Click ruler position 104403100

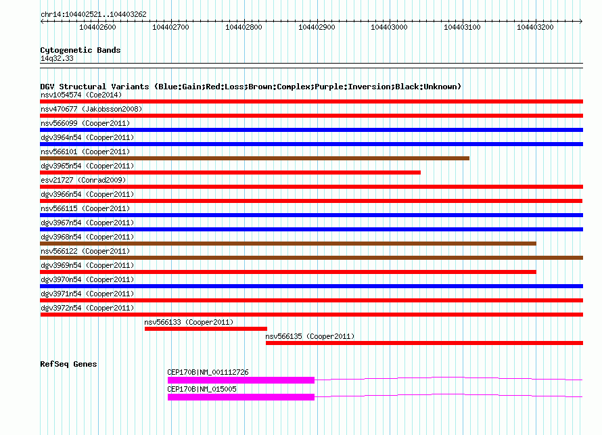tap(462, 27)
